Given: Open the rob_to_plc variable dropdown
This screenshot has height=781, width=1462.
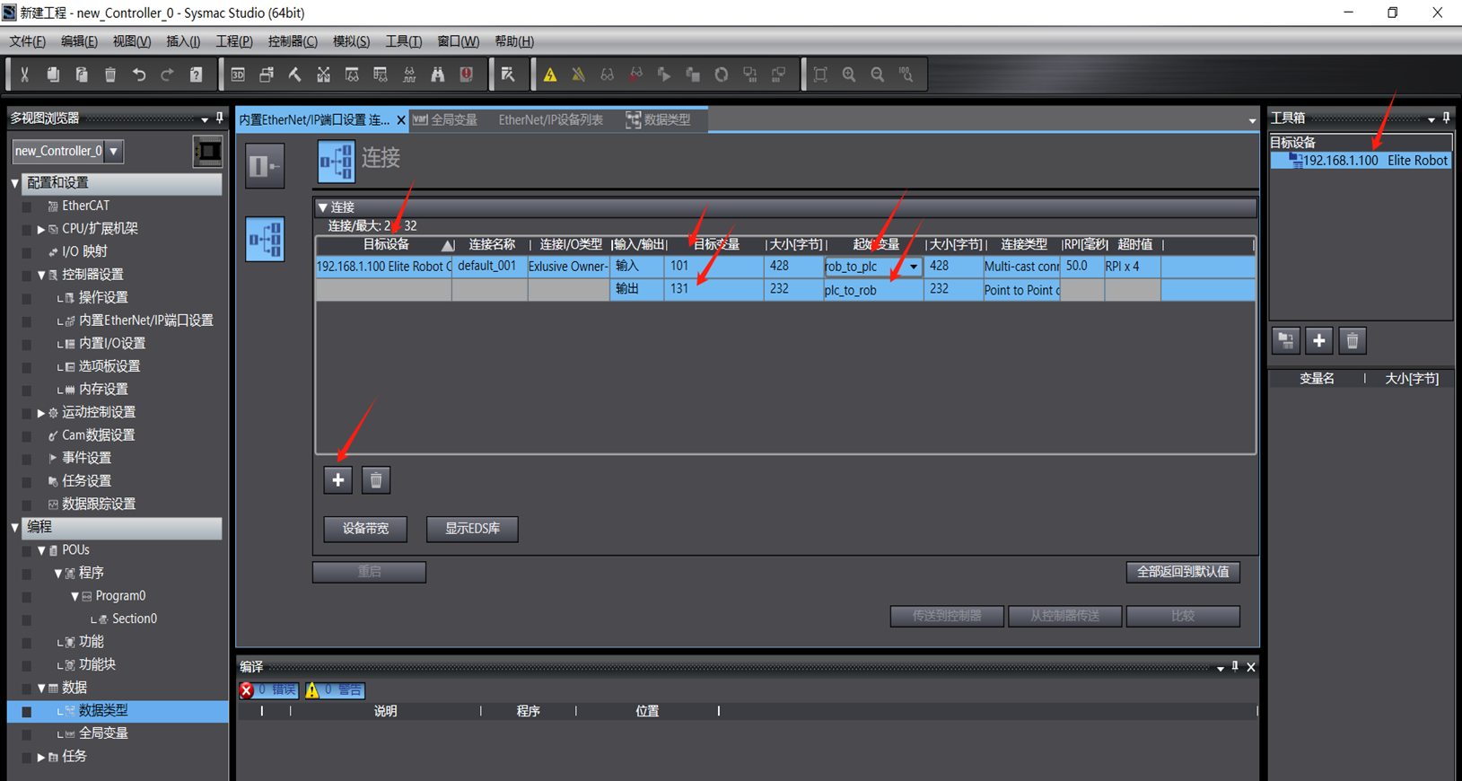Looking at the screenshot, I should (x=913, y=267).
